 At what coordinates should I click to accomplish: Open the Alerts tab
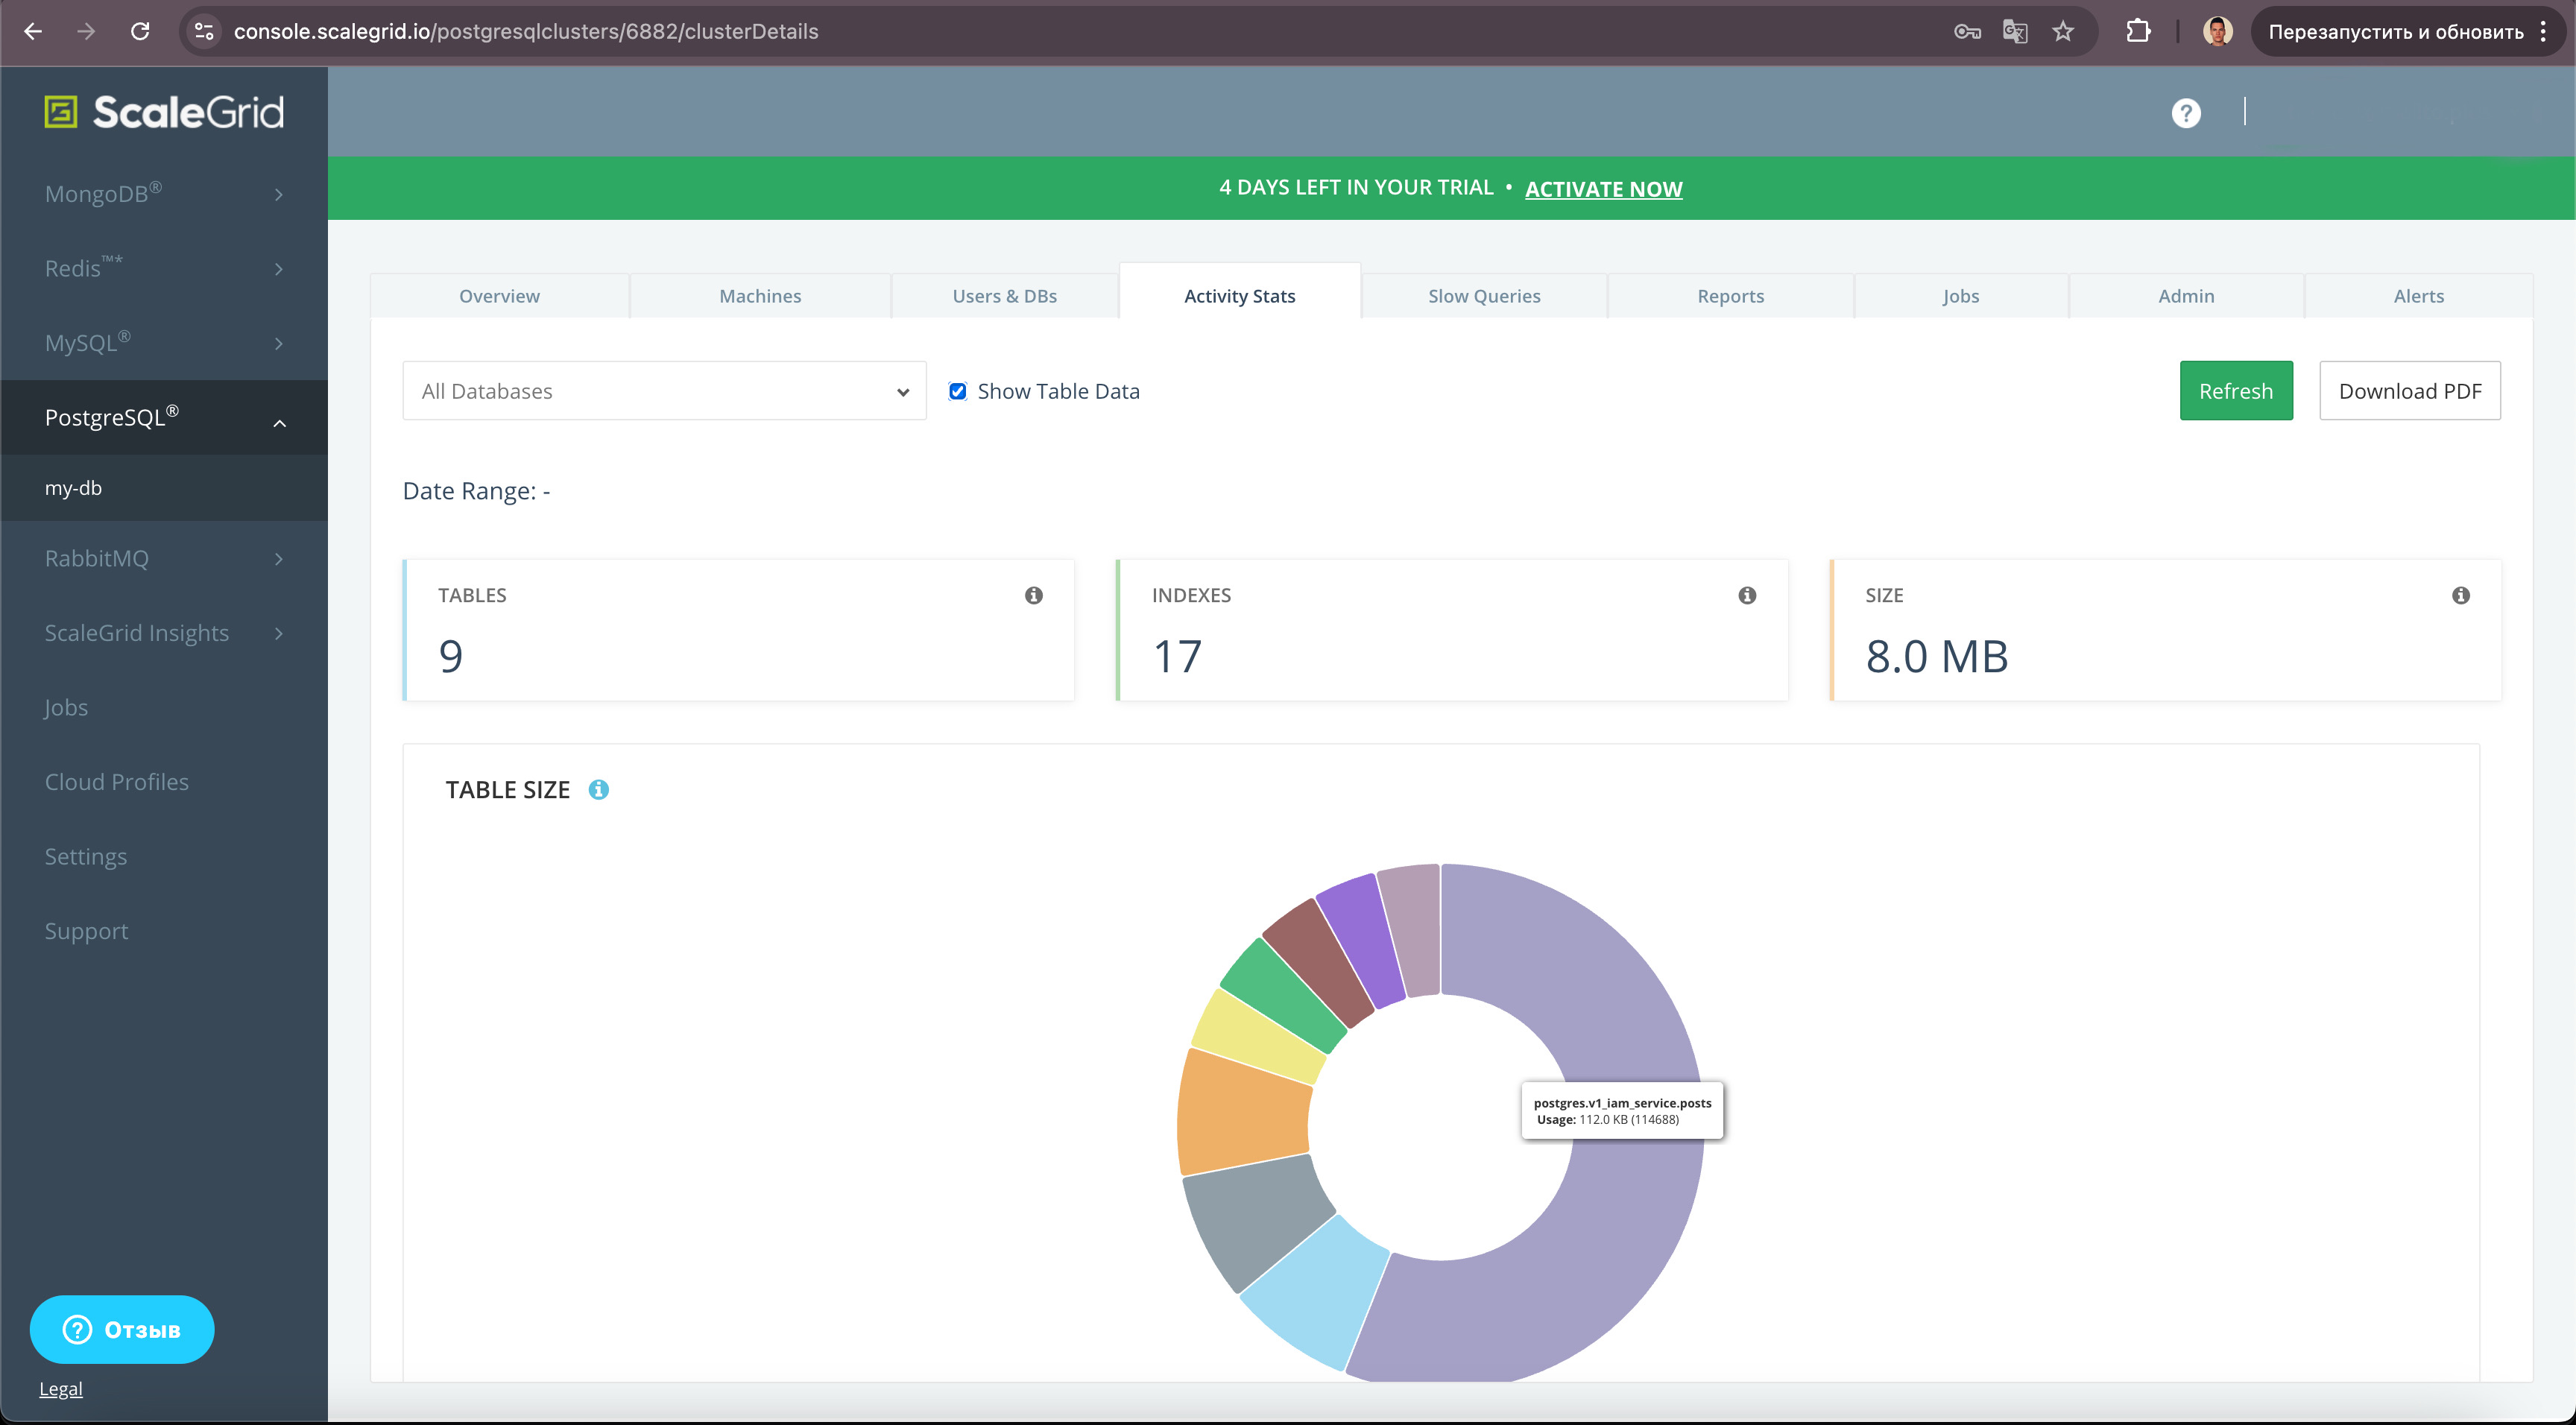2419,296
